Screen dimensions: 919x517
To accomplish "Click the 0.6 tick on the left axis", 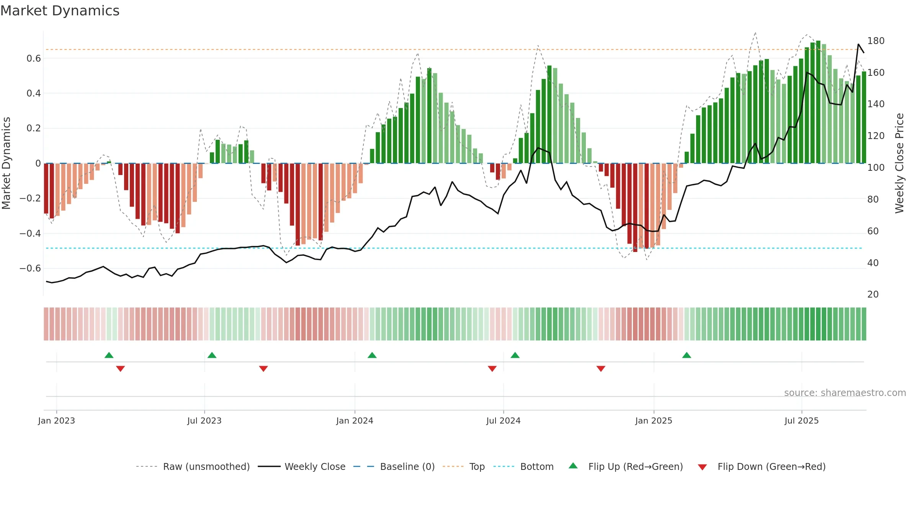I will pyautogui.click(x=34, y=59).
